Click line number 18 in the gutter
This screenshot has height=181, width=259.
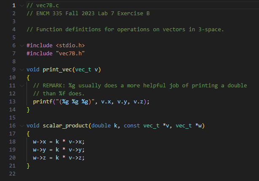(12, 142)
